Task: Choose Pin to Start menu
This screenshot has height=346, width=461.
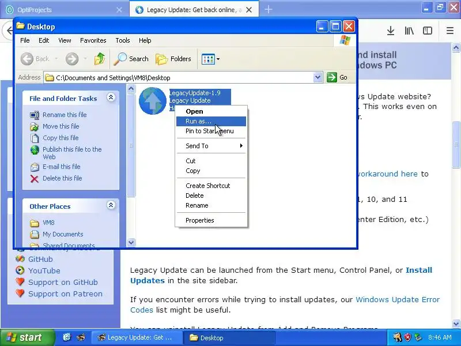Action: [211, 131]
